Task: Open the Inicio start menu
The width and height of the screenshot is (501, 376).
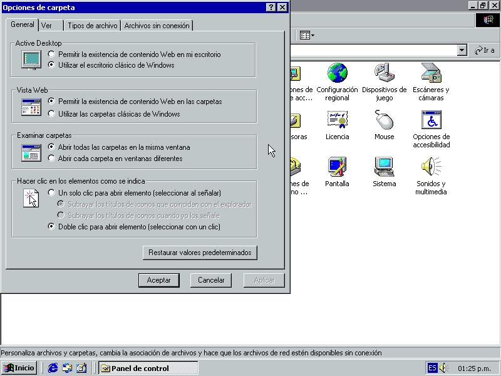Action: tap(19, 368)
